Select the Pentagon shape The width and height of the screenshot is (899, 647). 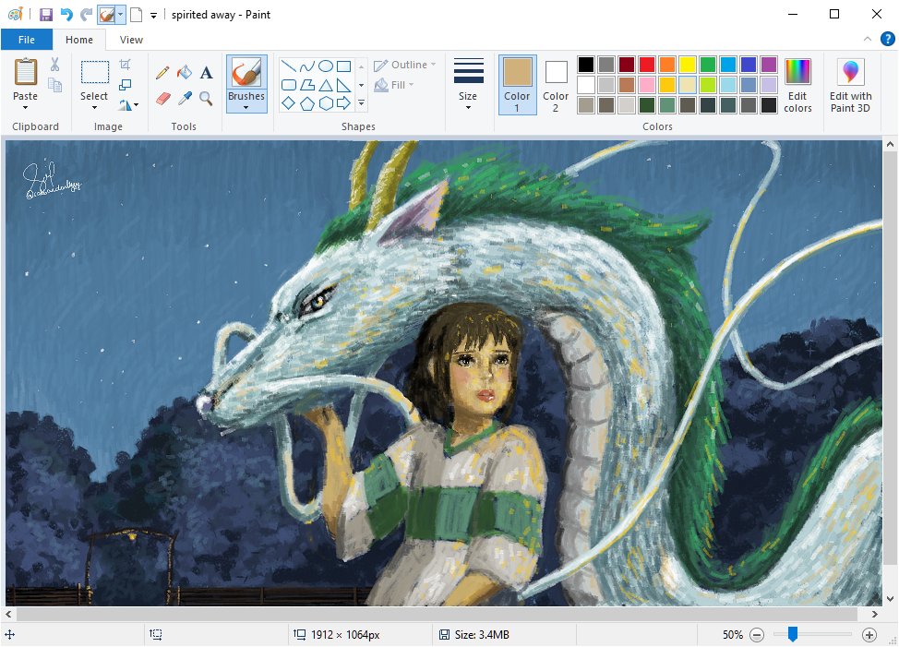(307, 103)
